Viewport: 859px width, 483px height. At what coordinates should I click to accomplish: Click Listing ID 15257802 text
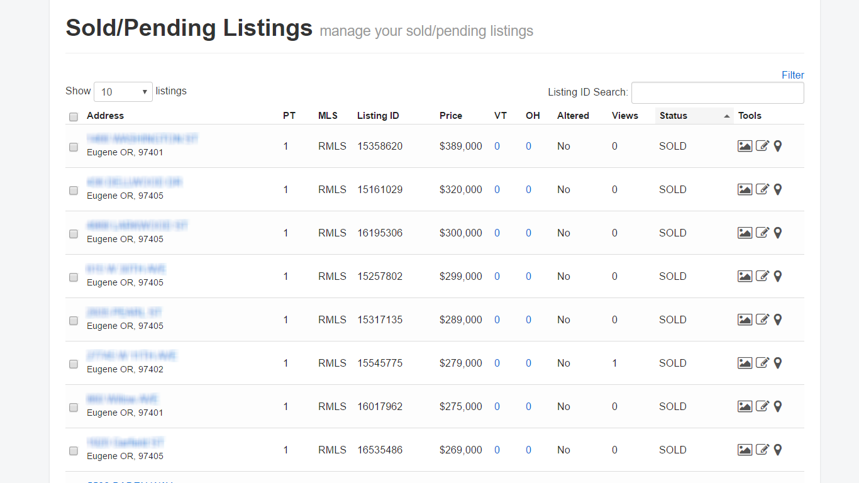380,276
